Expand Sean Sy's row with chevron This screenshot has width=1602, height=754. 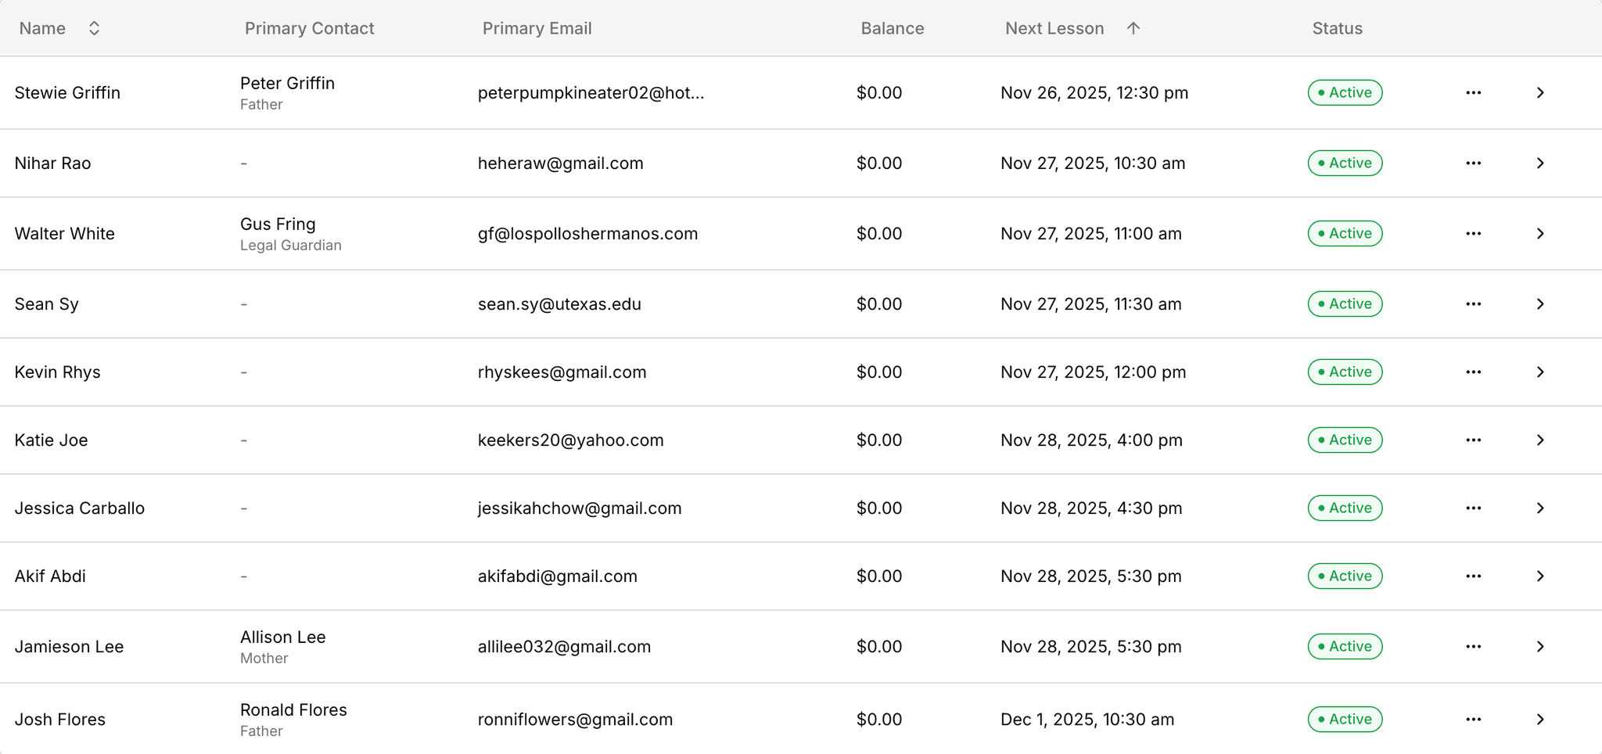pyautogui.click(x=1539, y=304)
